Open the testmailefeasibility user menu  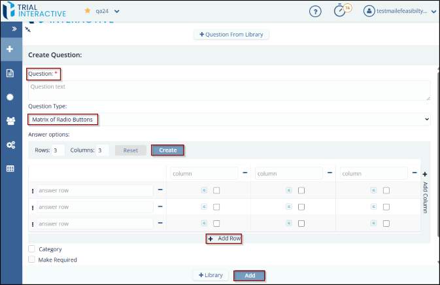[400, 11]
